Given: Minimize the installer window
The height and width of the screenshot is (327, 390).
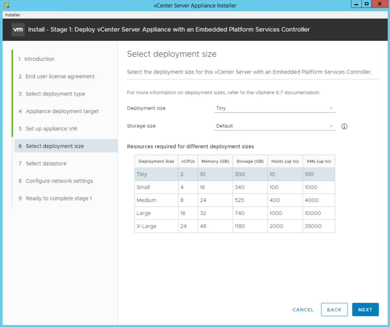Looking at the screenshot, I should pos(356,4).
